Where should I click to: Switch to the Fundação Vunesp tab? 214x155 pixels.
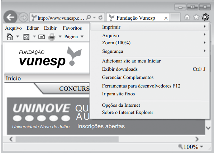pos(138,17)
